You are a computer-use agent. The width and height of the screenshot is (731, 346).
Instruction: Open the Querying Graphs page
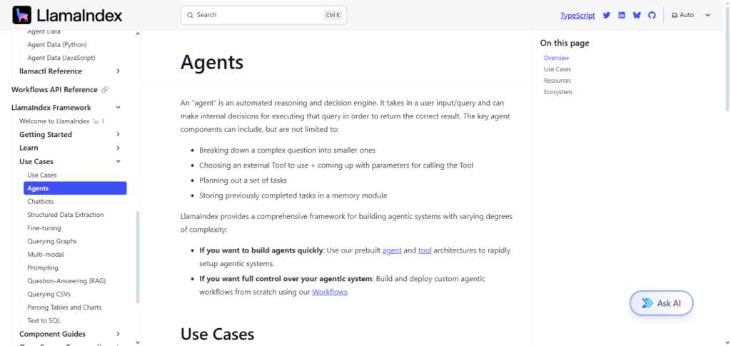pyautogui.click(x=51, y=241)
